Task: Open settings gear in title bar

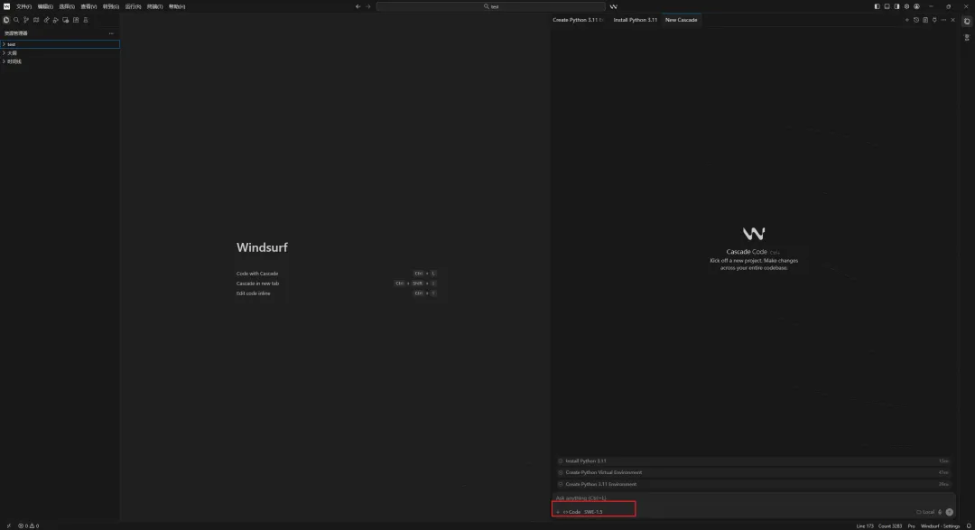Action: 906,6
